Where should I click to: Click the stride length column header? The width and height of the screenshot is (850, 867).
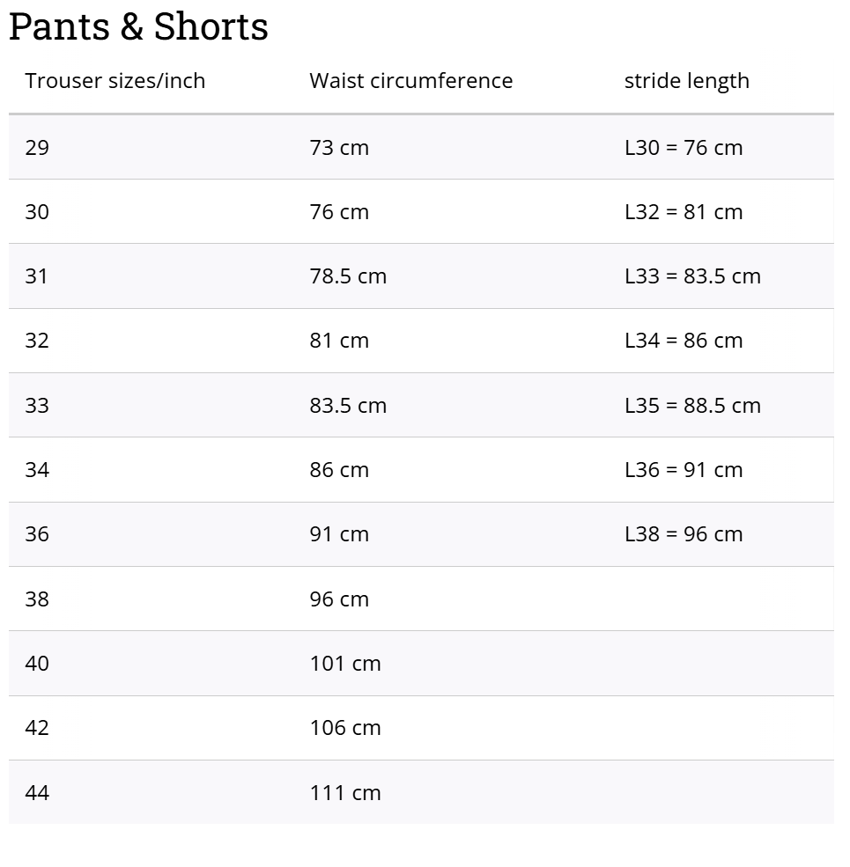point(686,81)
